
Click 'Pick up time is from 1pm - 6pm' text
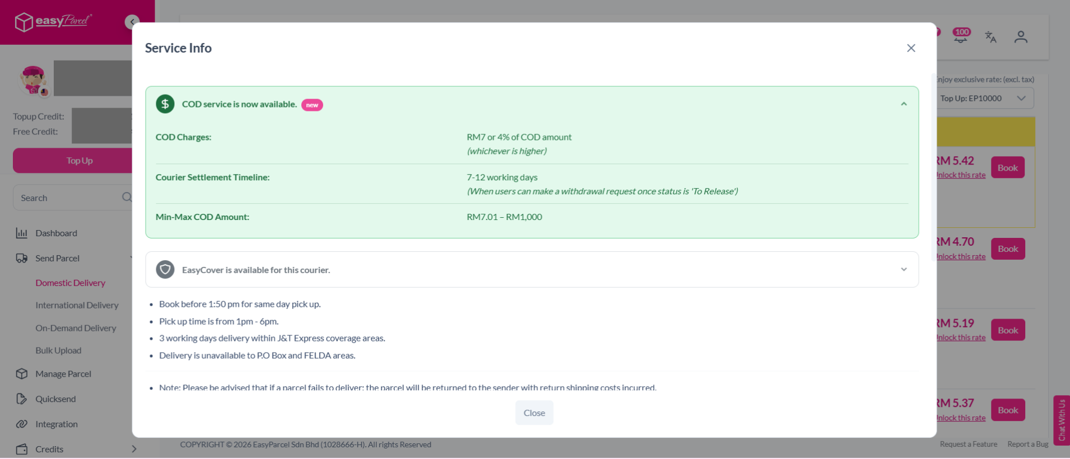219,321
